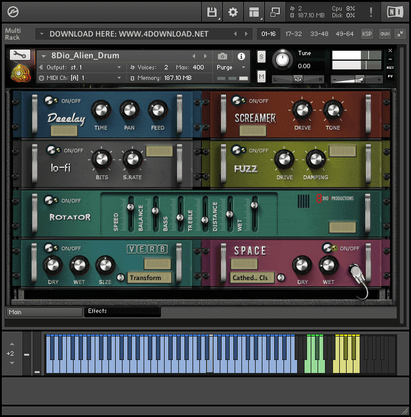Image resolution: width=411 pixels, height=417 pixels.
Task: Click the Max voices value 400
Action: click(x=198, y=68)
